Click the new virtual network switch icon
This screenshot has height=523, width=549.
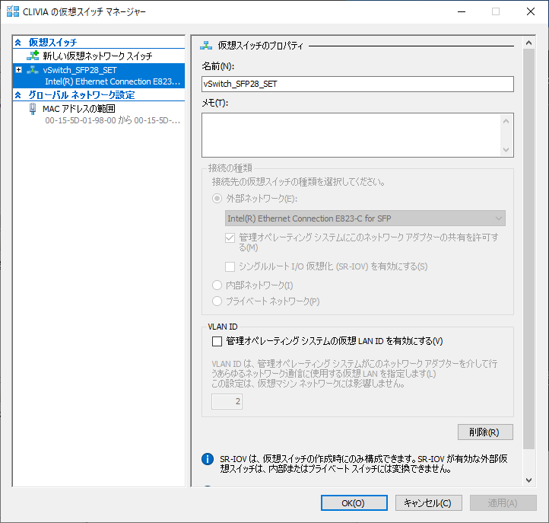(33, 56)
